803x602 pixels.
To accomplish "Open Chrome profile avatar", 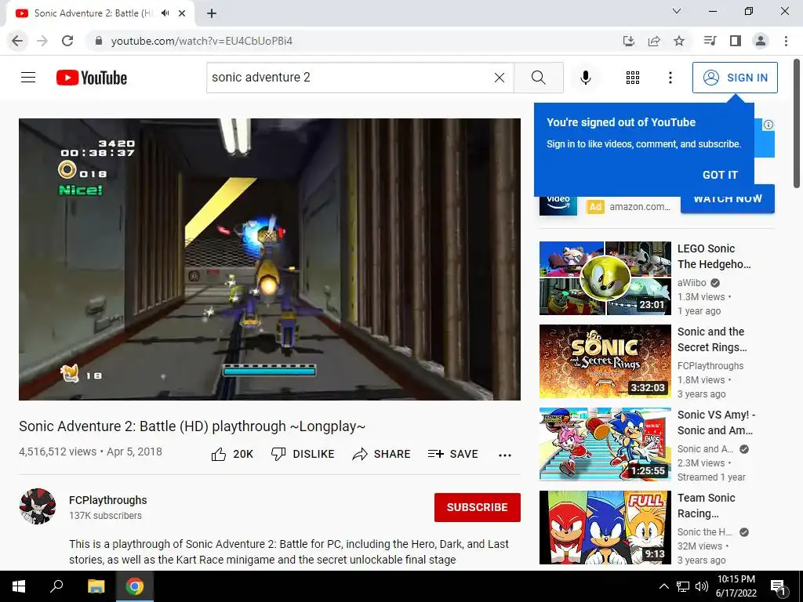I will point(761,41).
